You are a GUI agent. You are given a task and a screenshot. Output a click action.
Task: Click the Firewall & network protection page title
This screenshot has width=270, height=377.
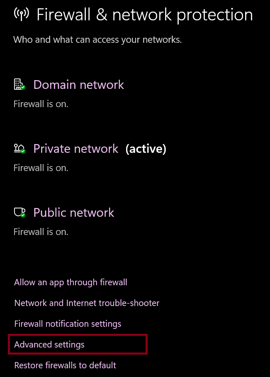(144, 15)
